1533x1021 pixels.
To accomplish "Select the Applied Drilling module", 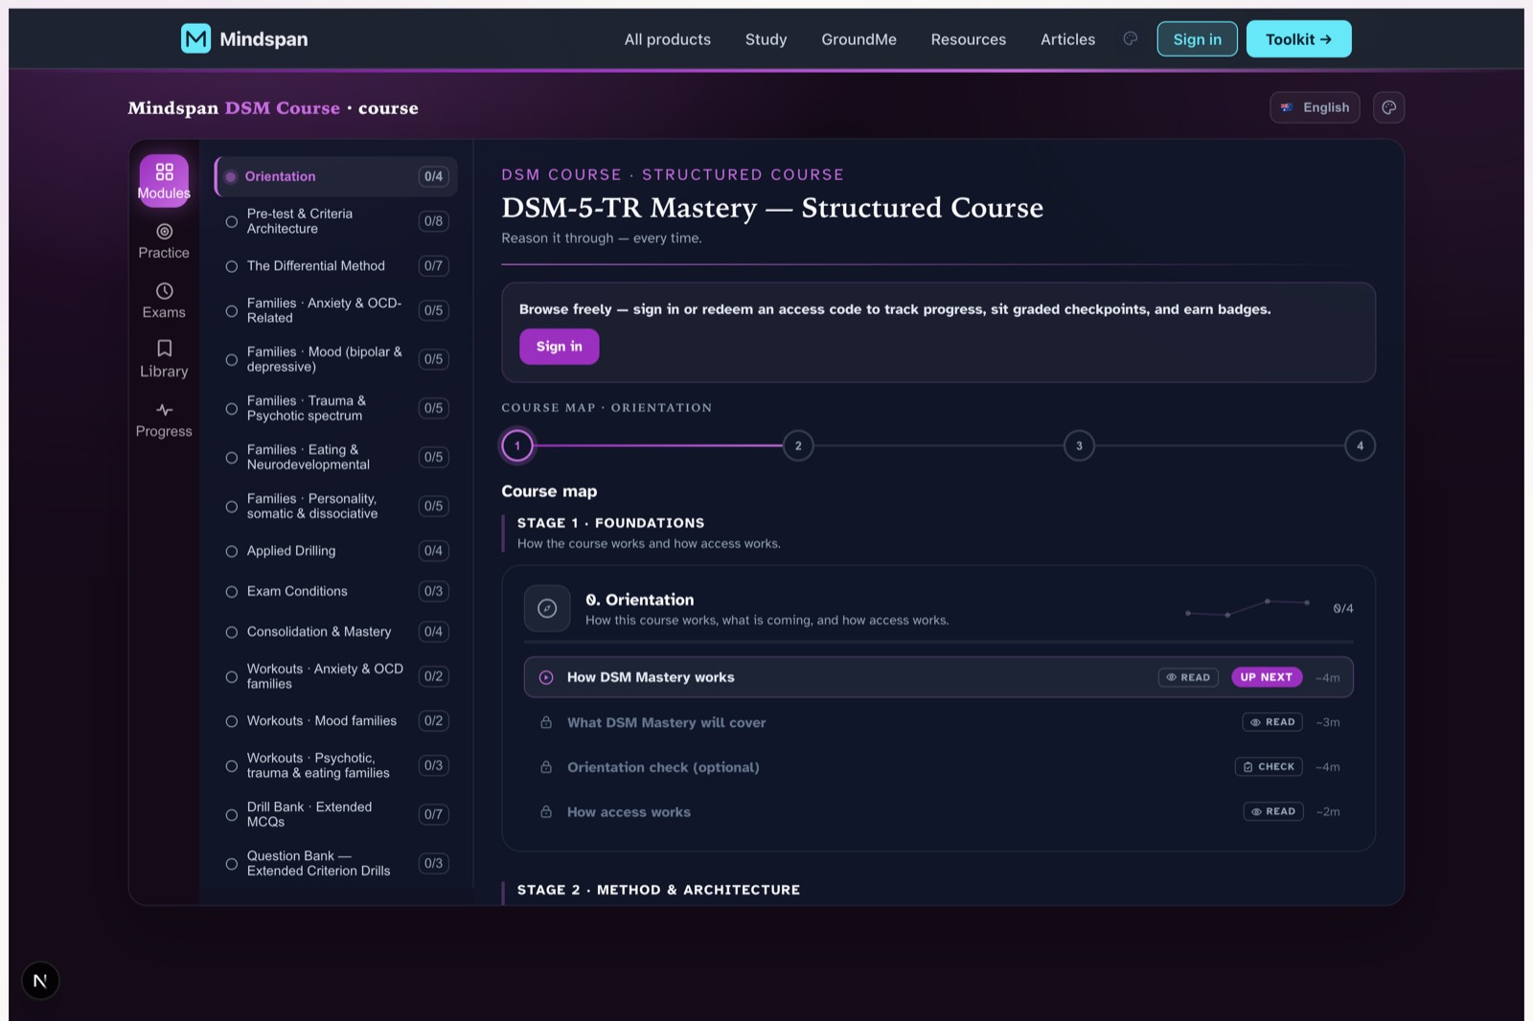I will [336, 551].
